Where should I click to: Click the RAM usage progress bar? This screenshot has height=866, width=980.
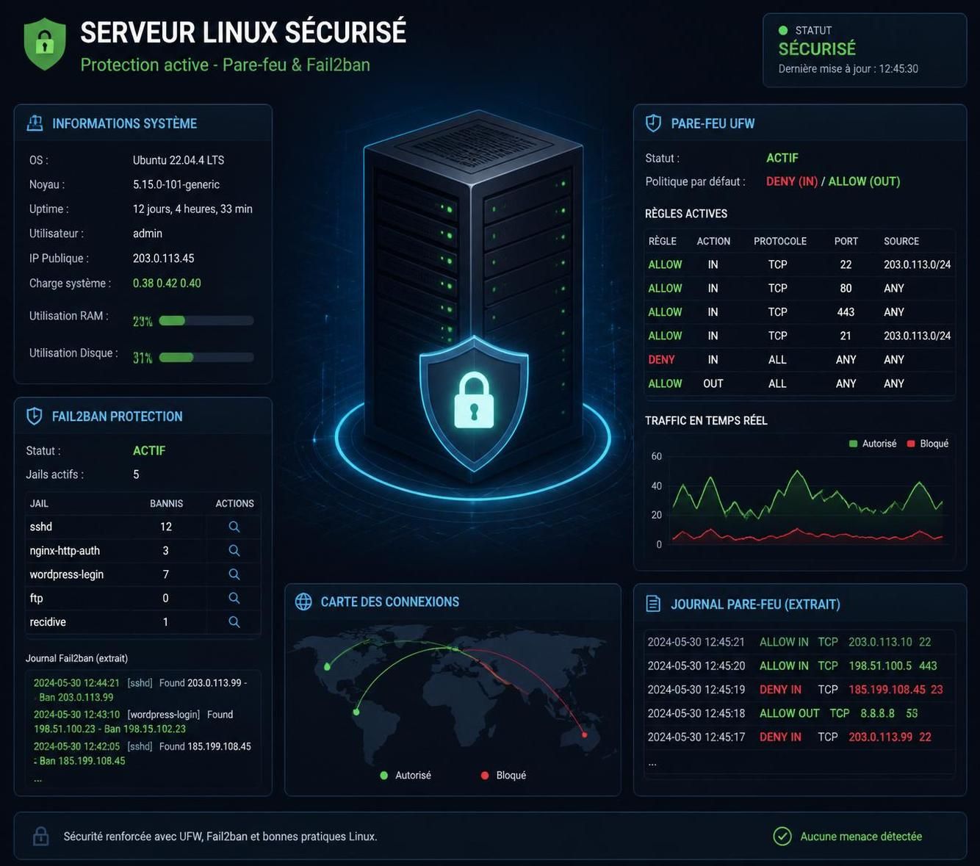pyautogui.click(x=206, y=320)
